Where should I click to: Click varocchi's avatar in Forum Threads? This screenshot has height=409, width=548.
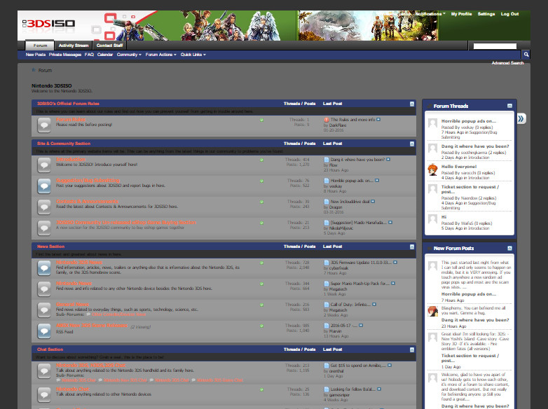point(432,170)
